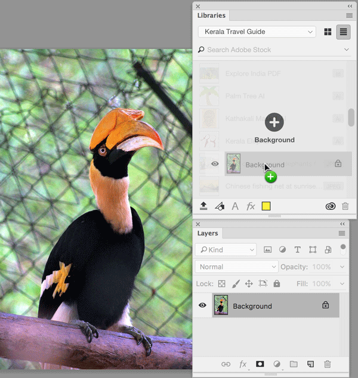The width and height of the screenshot is (358, 378).
Task: Select the Explore India PDF library item
Action: pyautogui.click(x=271, y=73)
